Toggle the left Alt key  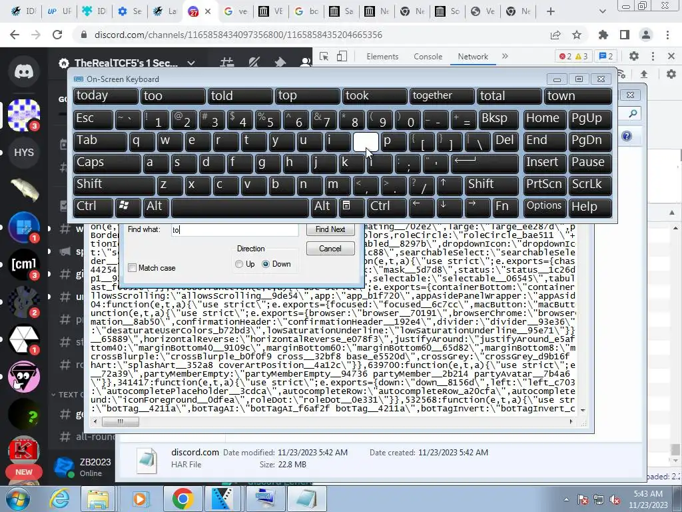[x=155, y=207]
